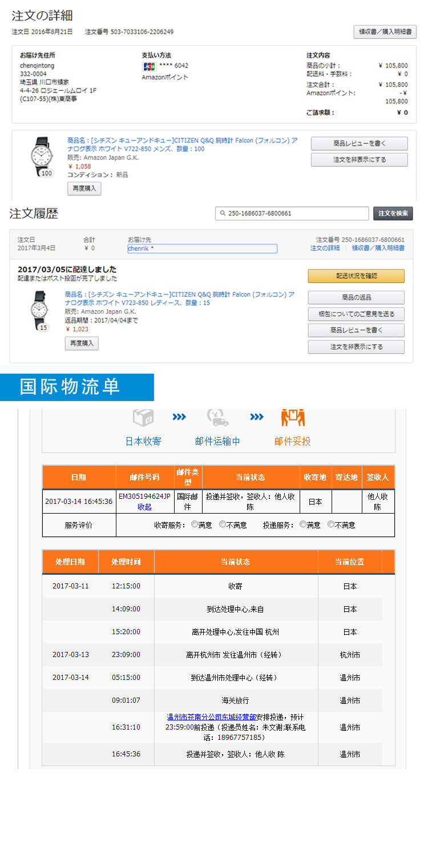Viewport: 428px width, 857px height.
Task: Click the 注文を検索 button
Action: 393,213
